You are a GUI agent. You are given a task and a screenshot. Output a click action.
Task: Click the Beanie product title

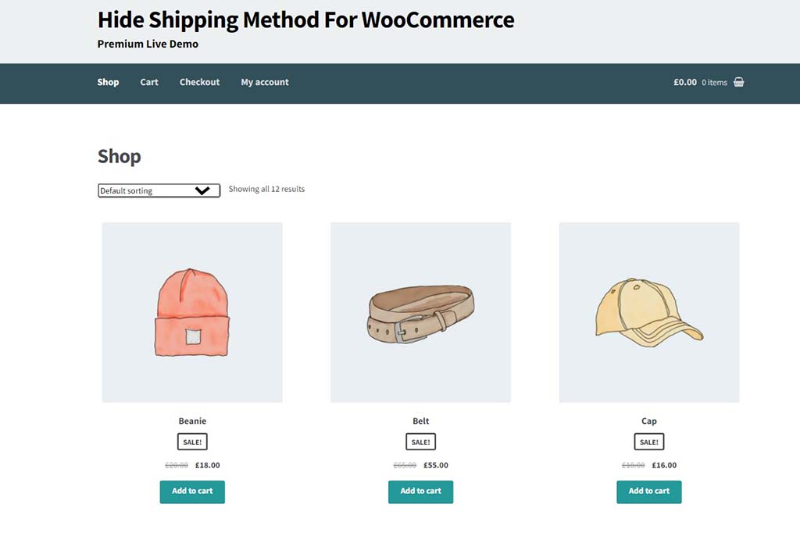pos(192,421)
